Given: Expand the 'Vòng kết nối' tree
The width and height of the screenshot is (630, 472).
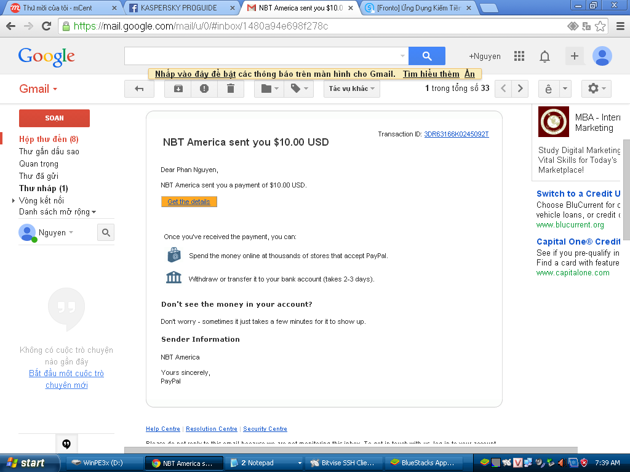Looking at the screenshot, I should (x=14, y=200).
